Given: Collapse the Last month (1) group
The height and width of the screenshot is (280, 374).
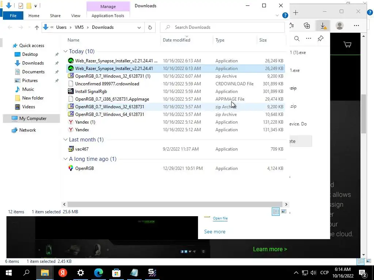Looking at the screenshot, I should (x=65, y=140).
